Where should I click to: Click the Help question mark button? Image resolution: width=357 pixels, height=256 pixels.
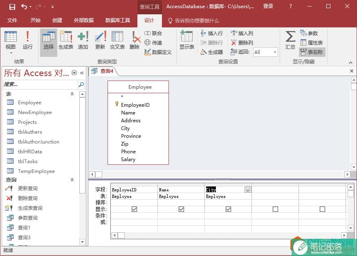tap(290, 7)
